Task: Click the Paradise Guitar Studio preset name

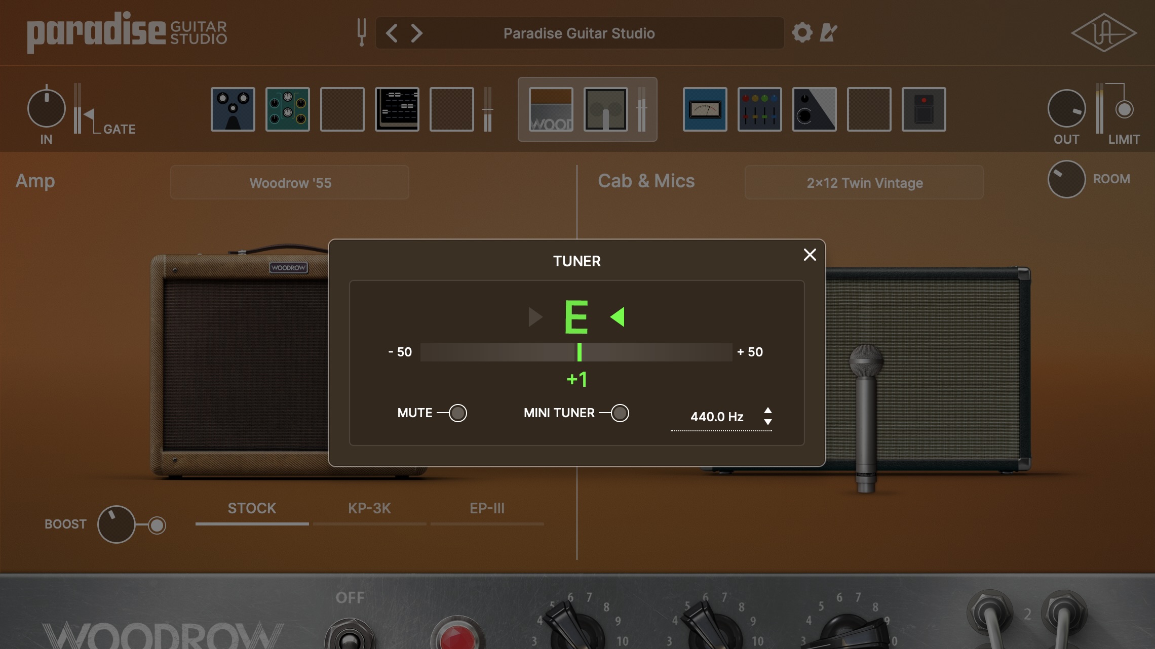Action: point(579,32)
